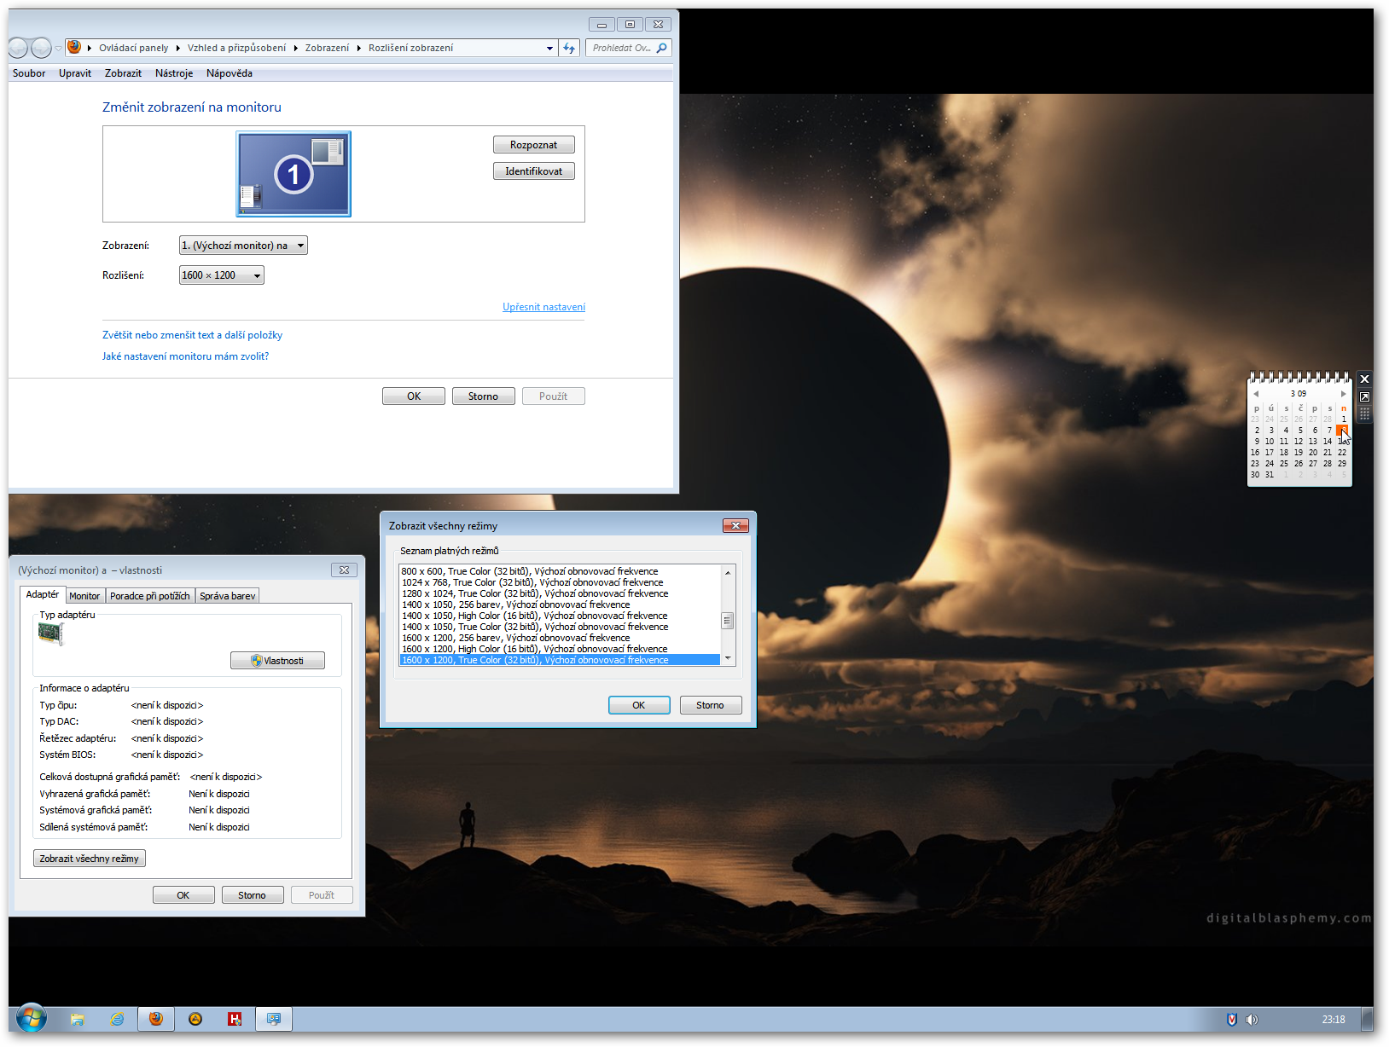Activate the display settings taskbar button
Image resolution: width=1389 pixels, height=1047 pixels.
point(274,1019)
